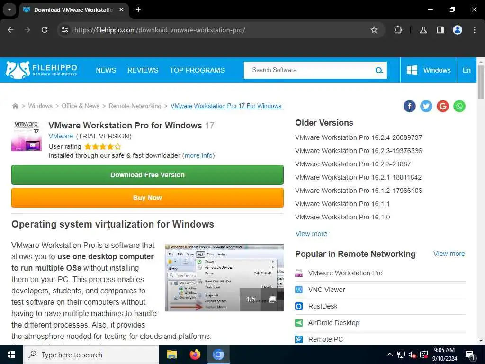Share page via Google icon
The width and height of the screenshot is (485, 364).
pyautogui.click(x=443, y=106)
